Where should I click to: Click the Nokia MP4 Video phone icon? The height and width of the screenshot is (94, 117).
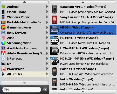pos(54,71)
